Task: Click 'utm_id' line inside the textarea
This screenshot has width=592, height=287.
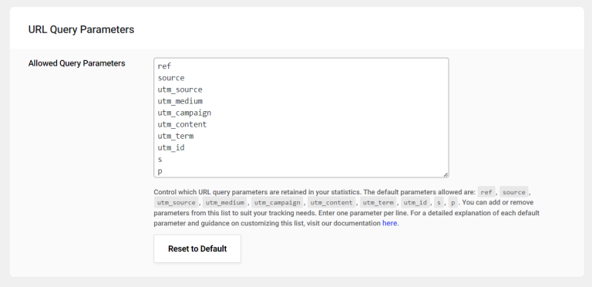Action: click(171, 147)
